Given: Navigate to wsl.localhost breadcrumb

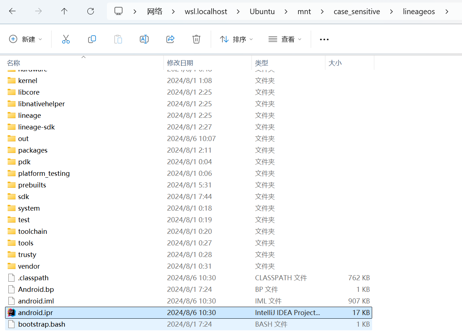Looking at the screenshot, I should pos(206,11).
